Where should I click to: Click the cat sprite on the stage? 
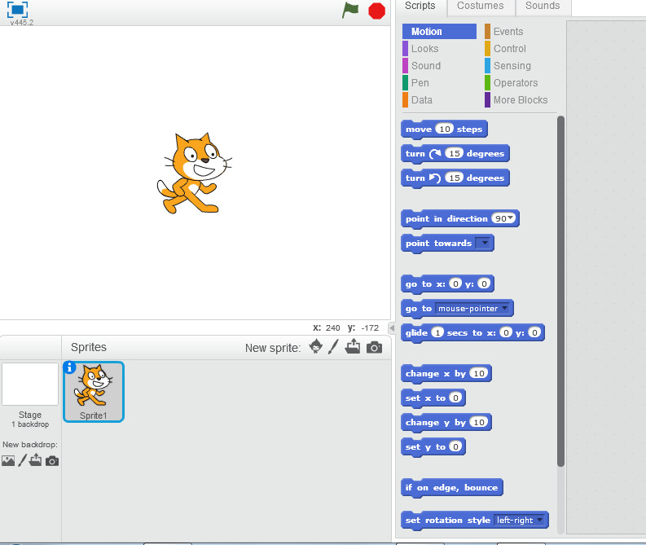(x=195, y=173)
